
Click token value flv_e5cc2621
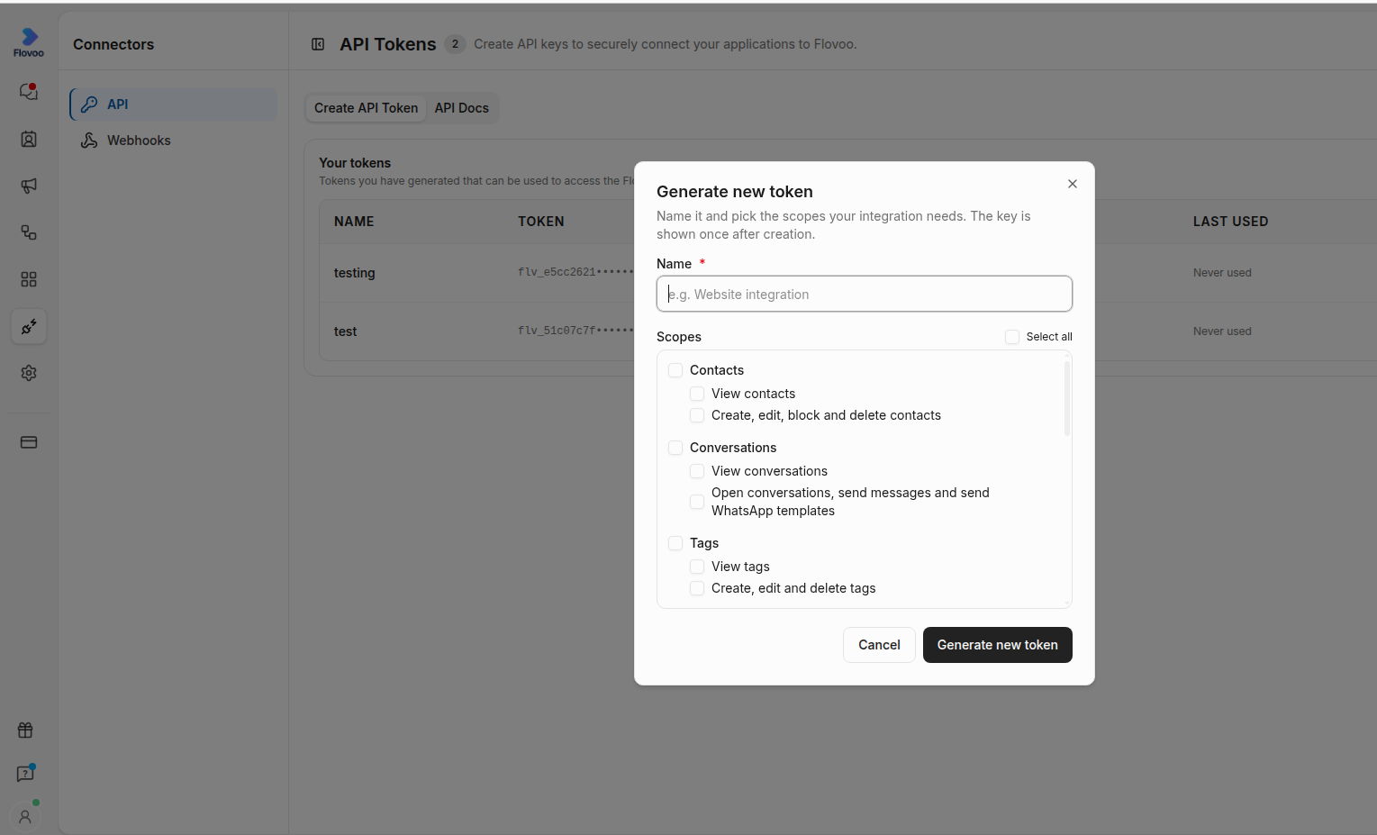pyautogui.click(x=575, y=272)
